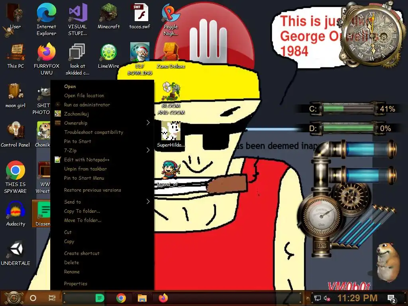Open Cortana search circle on taskbar

pos(33,298)
